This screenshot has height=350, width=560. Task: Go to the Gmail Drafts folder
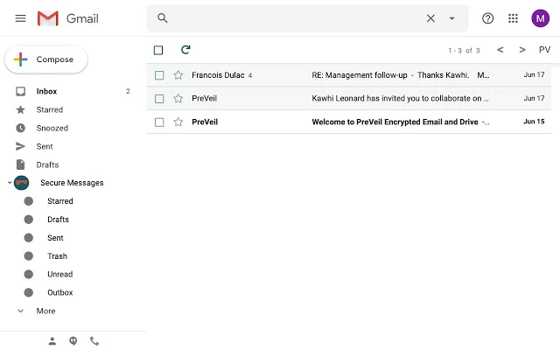click(47, 164)
